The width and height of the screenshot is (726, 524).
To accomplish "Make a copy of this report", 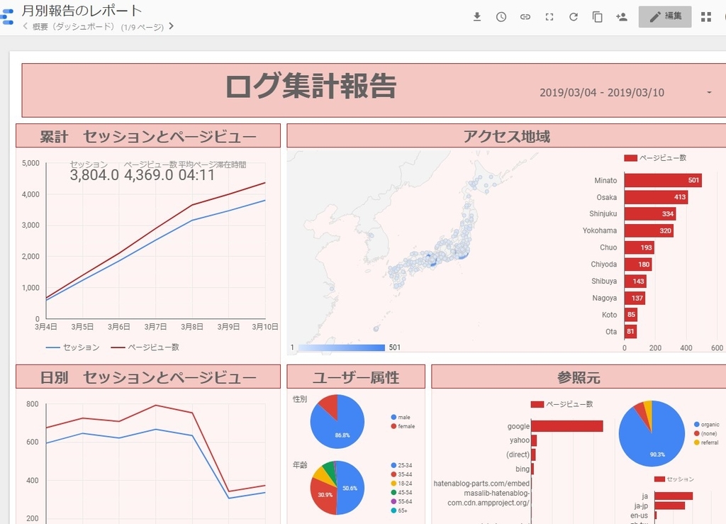I will tap(597, 16).
